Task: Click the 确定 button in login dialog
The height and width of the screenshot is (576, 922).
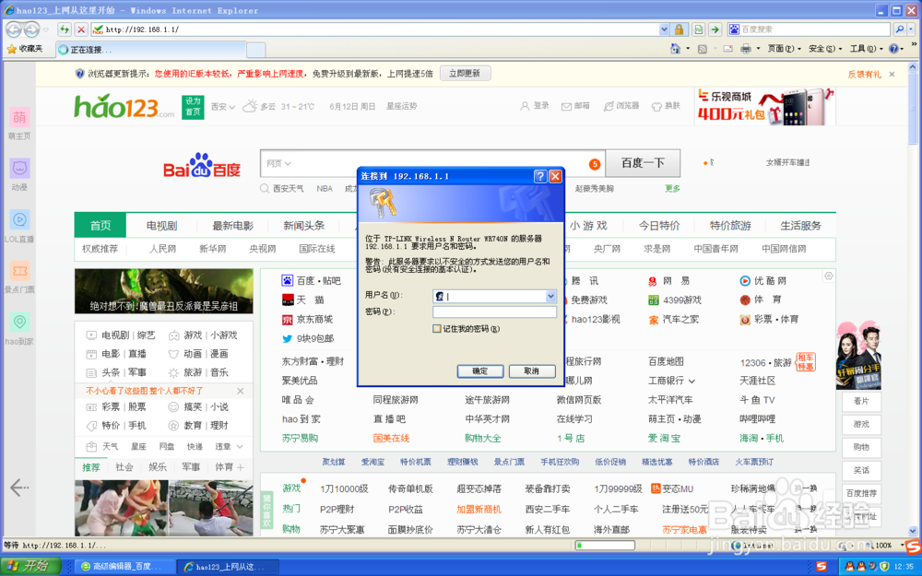Action: (x=479, y=371)
